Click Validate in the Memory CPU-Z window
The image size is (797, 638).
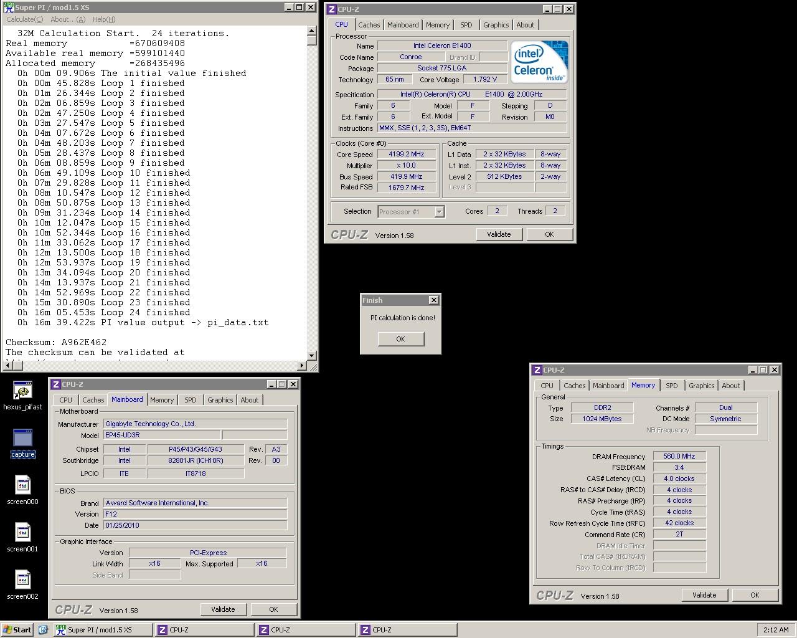point(704,595)
